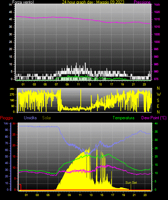Click the Sun Set marker label
Viewport: 168px width, 200px height.
tap(131, 183)
